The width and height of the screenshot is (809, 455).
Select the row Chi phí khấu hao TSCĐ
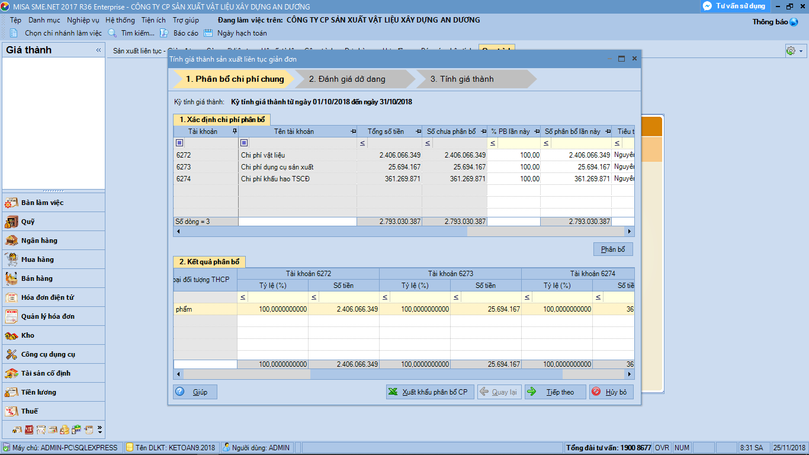point(404,179)
